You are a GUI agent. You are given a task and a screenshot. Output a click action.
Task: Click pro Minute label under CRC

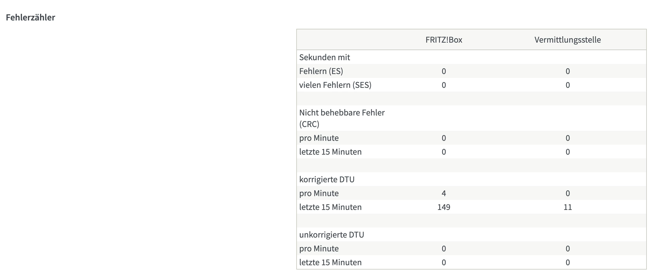tap(319, 138)
